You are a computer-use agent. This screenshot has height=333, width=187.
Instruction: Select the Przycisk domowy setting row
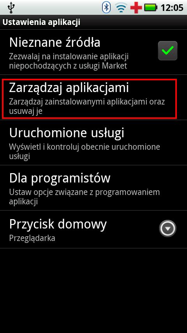[x=93, y=229]
